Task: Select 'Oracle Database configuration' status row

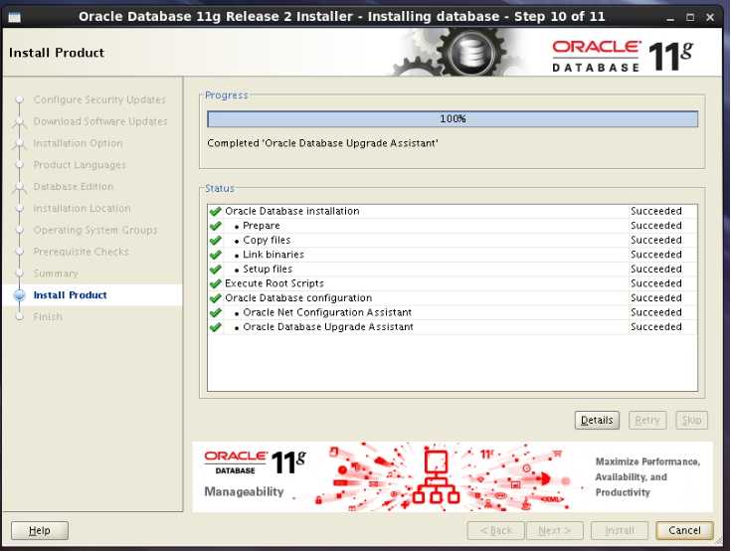Action: 453,297
